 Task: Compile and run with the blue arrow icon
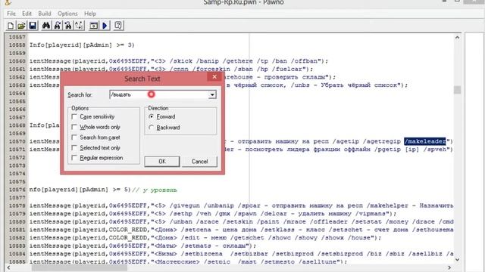[105, 26]
